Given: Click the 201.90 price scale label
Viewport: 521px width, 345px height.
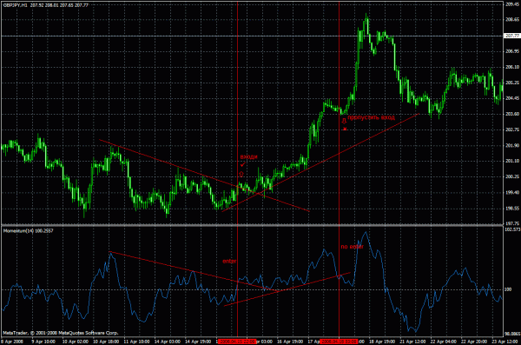Looking at the screenshot, I should 512,145.
